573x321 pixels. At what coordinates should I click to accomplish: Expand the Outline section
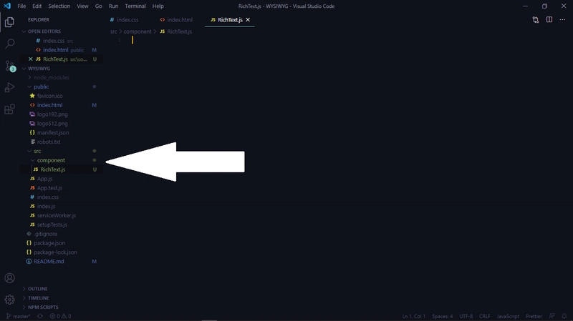(x=38, y=289)
